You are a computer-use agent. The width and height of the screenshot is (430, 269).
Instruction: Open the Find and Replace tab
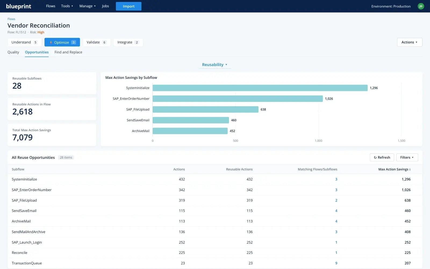[68, 52]
